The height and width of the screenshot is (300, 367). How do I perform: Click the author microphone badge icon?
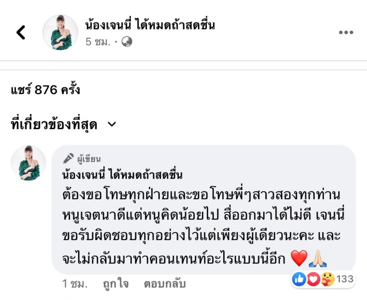(68, 159)
